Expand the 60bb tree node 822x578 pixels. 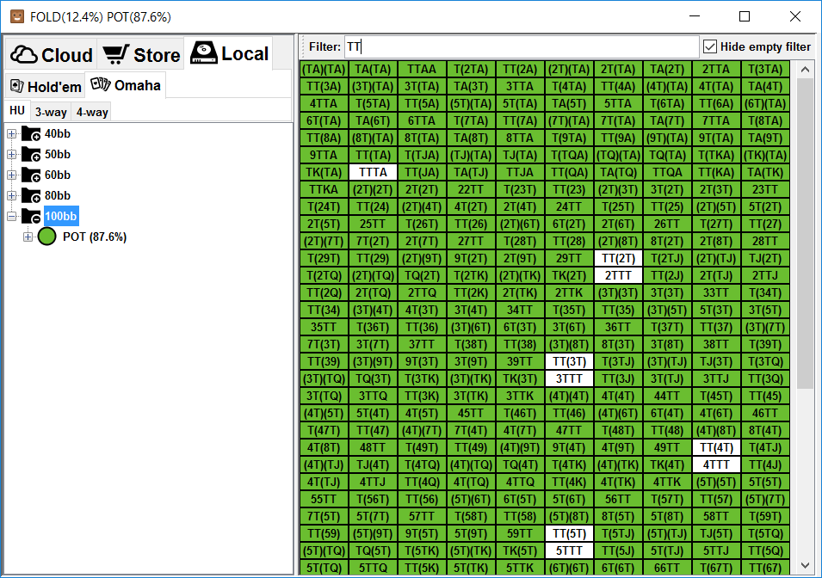(11, 175)
